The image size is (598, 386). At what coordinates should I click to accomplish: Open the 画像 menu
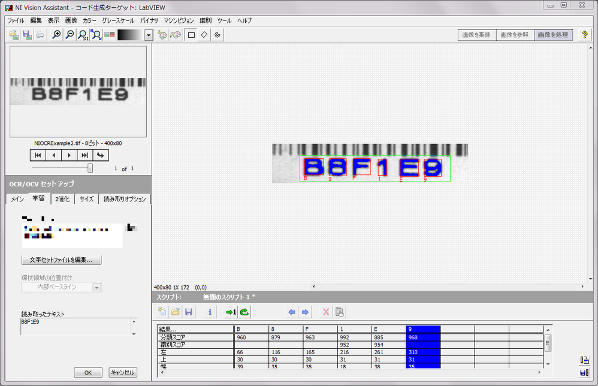[71, 20]
